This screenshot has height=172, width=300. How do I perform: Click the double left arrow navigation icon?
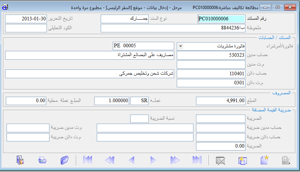109,160
